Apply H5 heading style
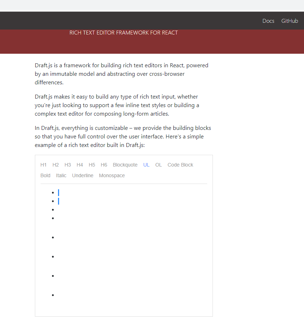 tap(92, 165)
